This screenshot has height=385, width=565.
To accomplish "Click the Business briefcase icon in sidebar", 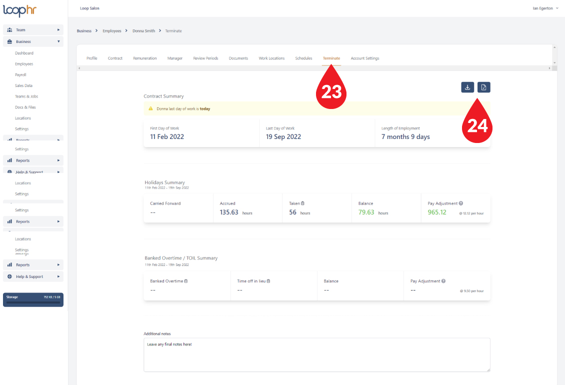I will pos(9,41).
